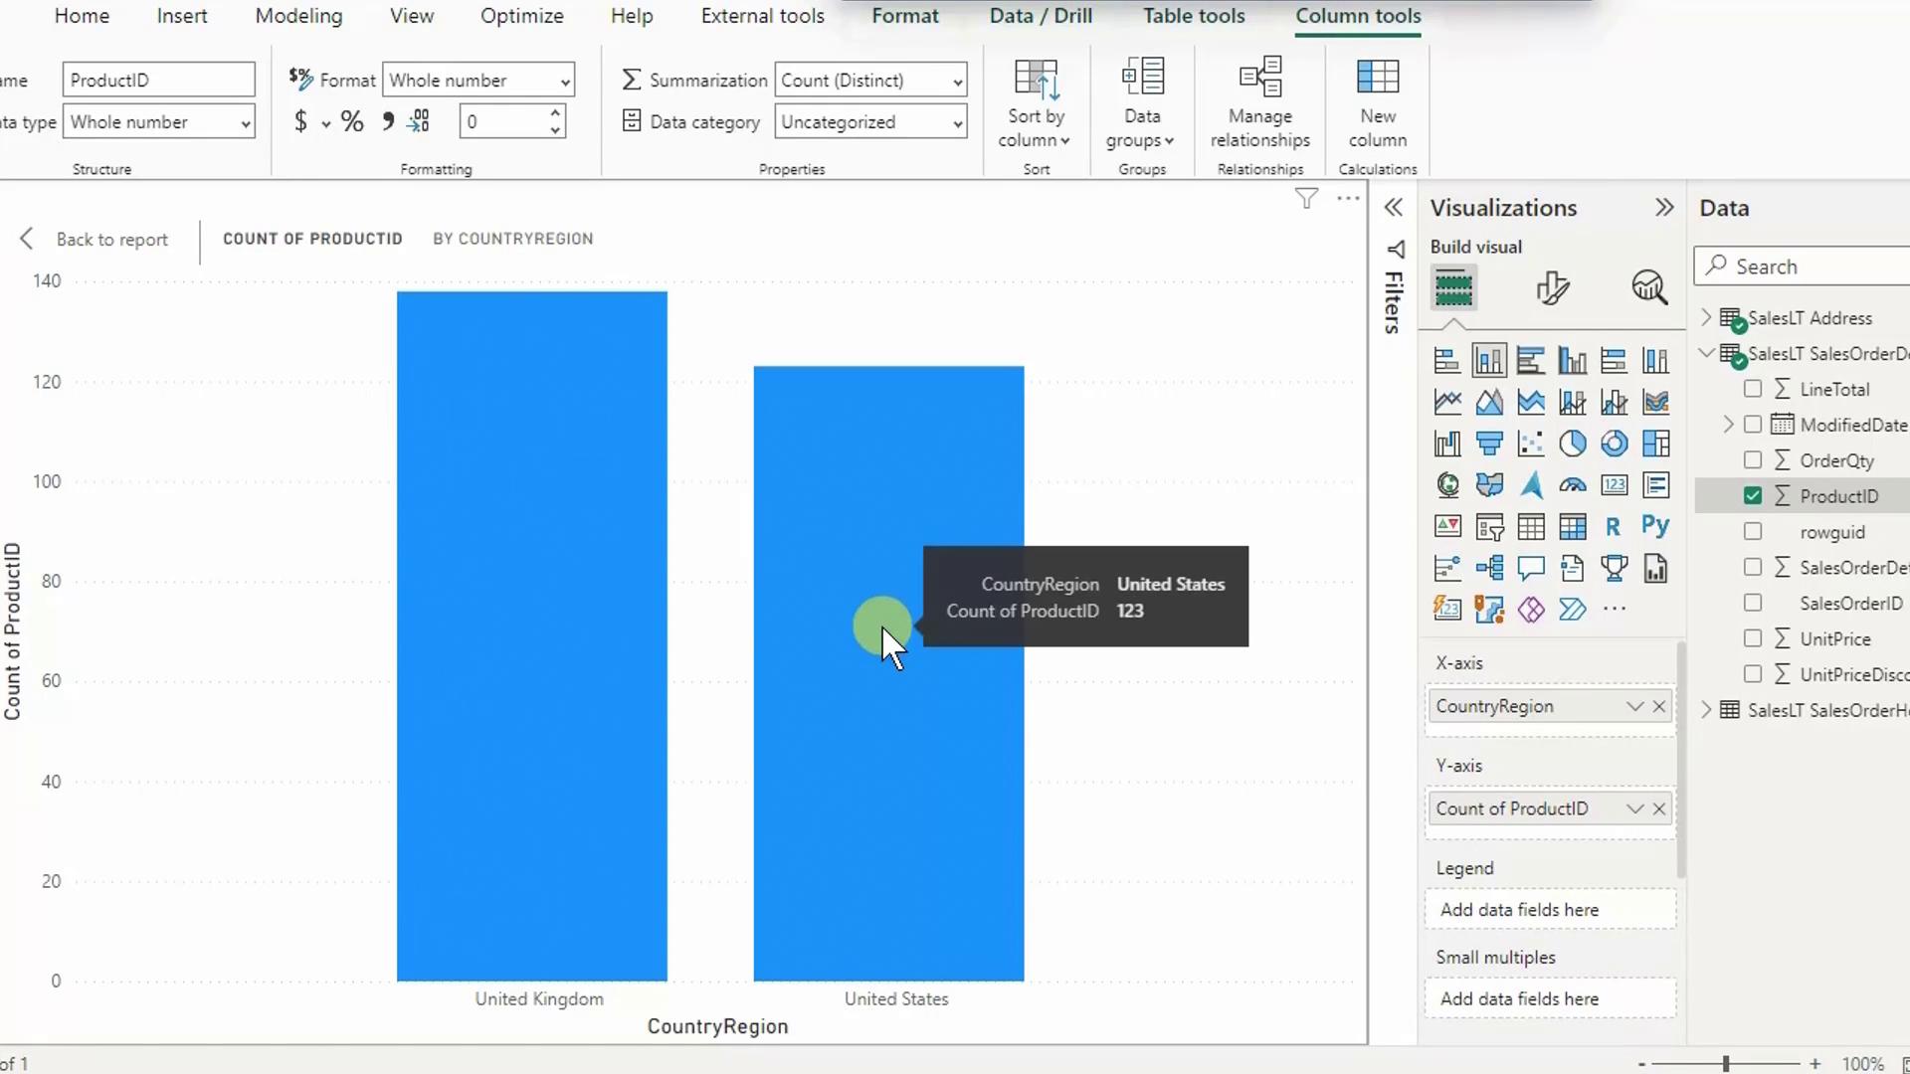1910x1074 pixels.
Task: Pick the Python visual icon
Action: [x=1655, y=526]
